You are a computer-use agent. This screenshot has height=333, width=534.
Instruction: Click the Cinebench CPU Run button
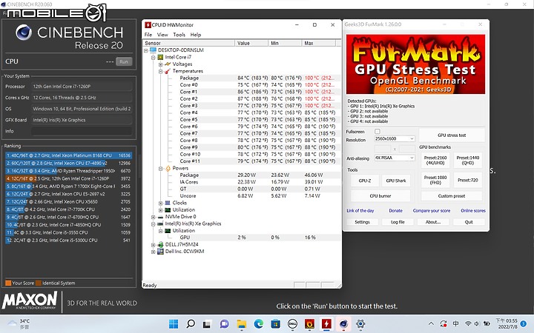(x=124, y=62)
